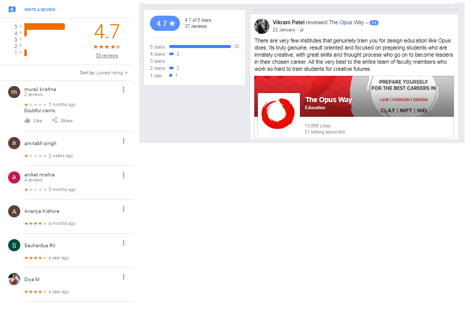This screenshot has width=465, height=318.
Task: Click The Opus Way red circle logo
Action: (x=279, y=114)
